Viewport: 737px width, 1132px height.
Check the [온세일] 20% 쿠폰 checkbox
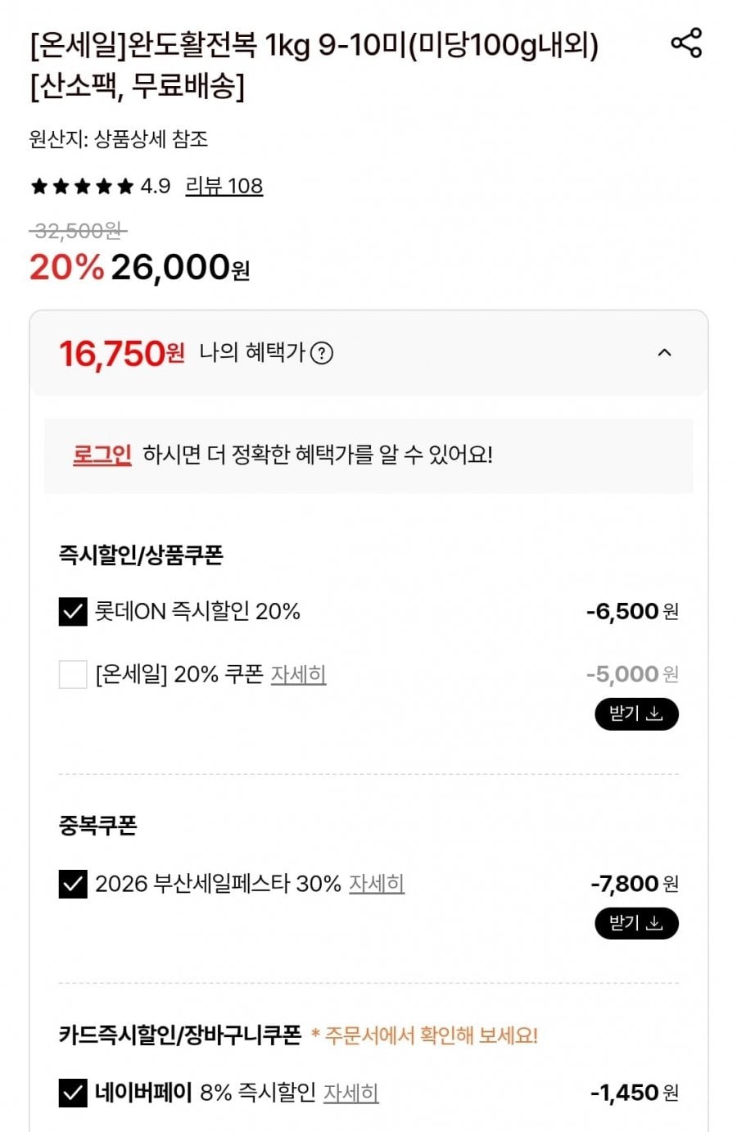pyautogui.click(x=73, y=674)
